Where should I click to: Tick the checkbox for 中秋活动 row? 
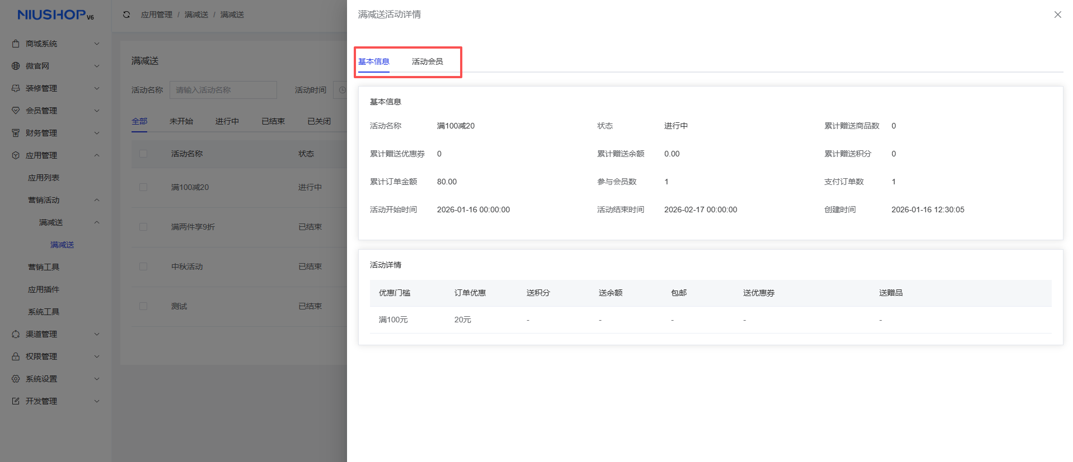coord(143,266)
